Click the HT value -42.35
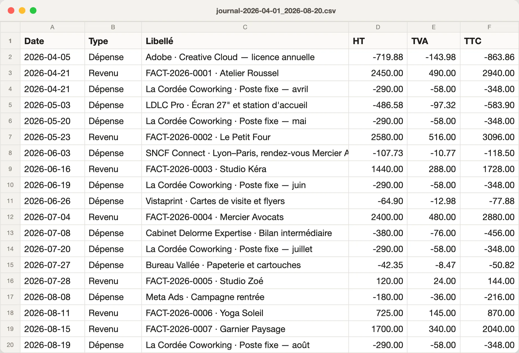Viewport: 519px width, 353px height. click(x=378, y=265)
